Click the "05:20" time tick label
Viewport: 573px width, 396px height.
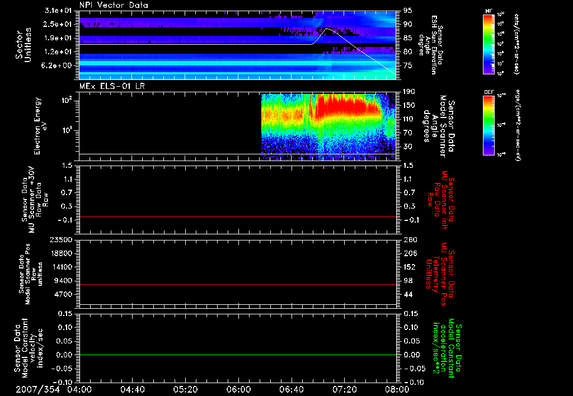point(185,389)
